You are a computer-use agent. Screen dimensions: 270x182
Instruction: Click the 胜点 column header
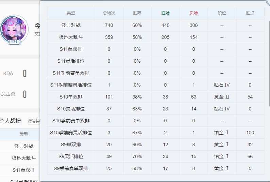click(x=250, y=13)
